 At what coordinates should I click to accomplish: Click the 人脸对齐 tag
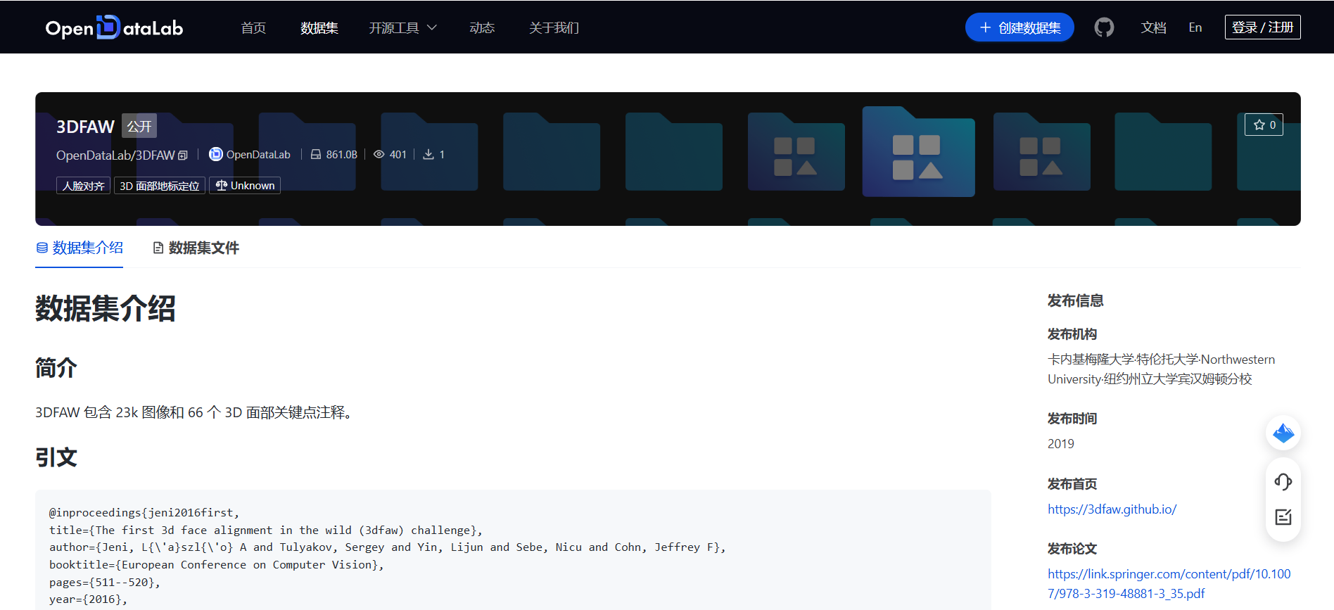click(x=83, y=186)
